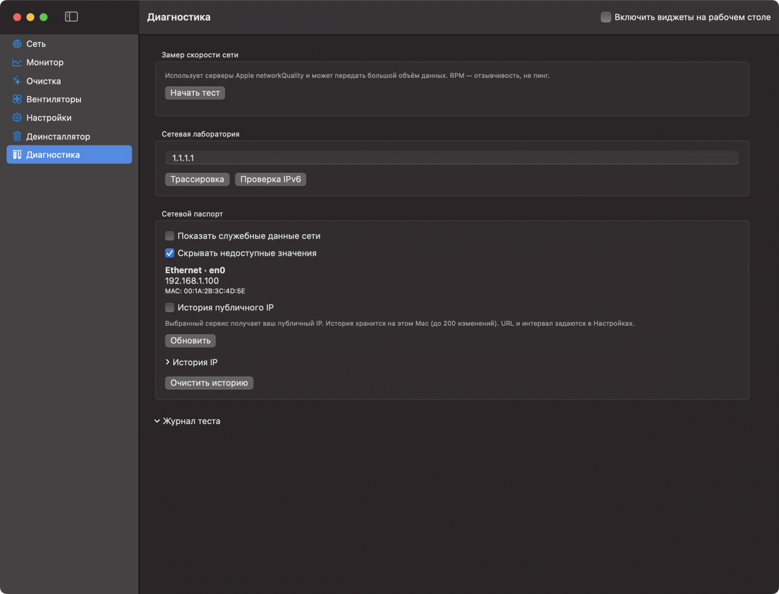This screenshot has height=594, width=779.
Task: Select the Диагностика sidebar item
Action: [69, 155]
